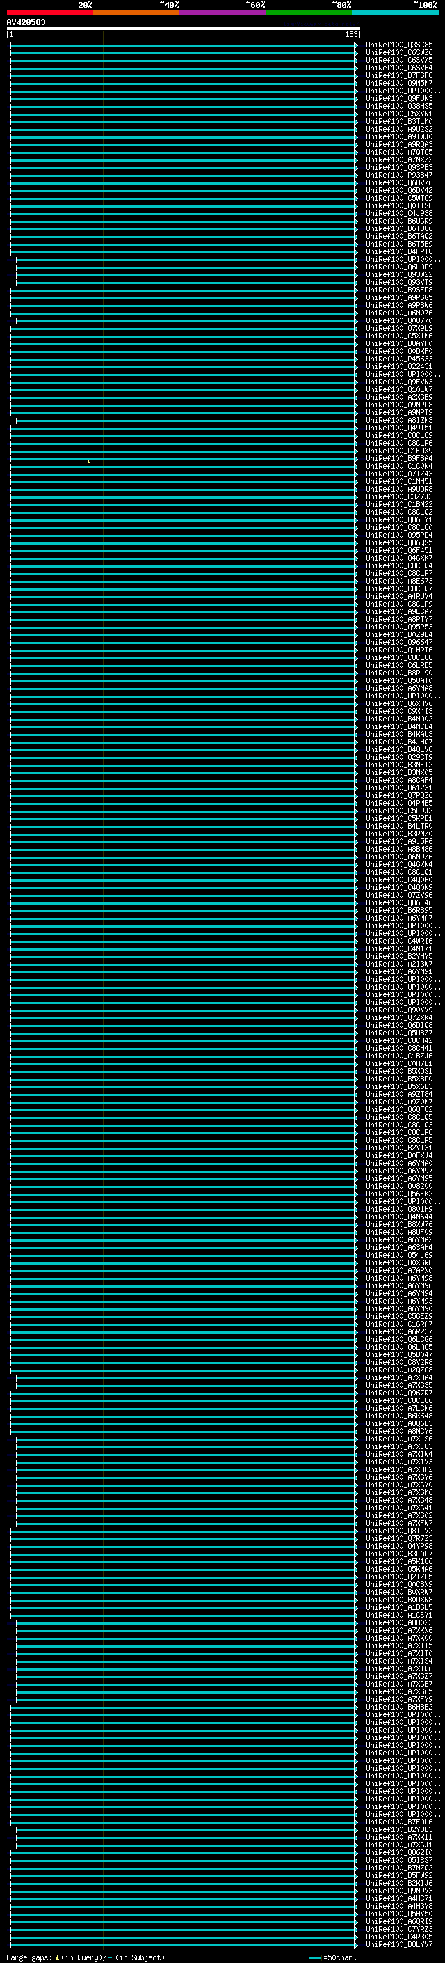This screenshot has width=445, height=1963.
Task: Select hit label UniRef100_A7XFW7
Action: tap(398, 1524)
